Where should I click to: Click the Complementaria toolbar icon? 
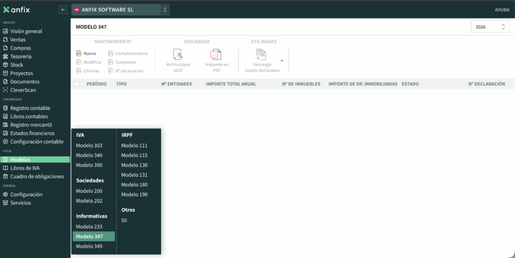tap(111, 54)
